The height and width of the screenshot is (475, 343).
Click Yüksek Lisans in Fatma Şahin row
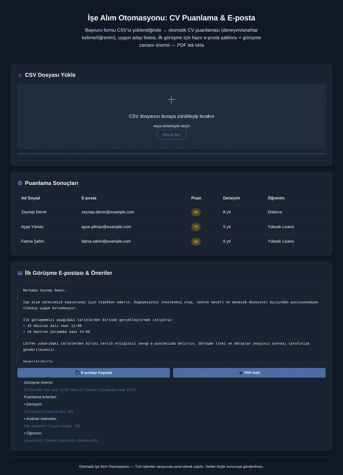[281, 241]
